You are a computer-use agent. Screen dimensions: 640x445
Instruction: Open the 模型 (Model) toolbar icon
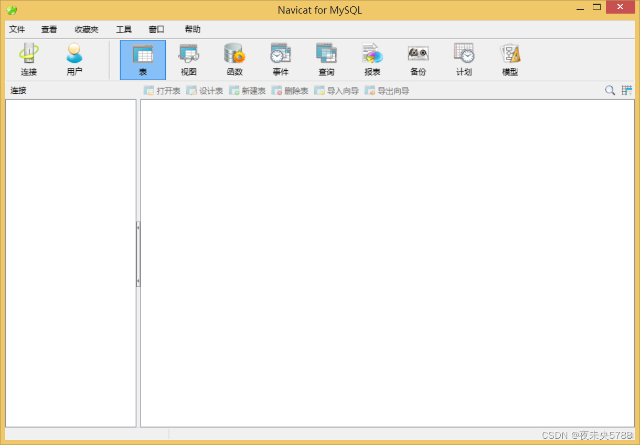pyautogui.click(x=510, y=60)
